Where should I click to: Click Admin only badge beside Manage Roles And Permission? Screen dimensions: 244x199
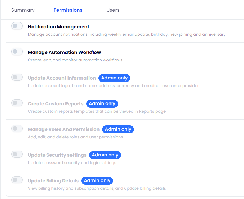[x=118, y=129]
